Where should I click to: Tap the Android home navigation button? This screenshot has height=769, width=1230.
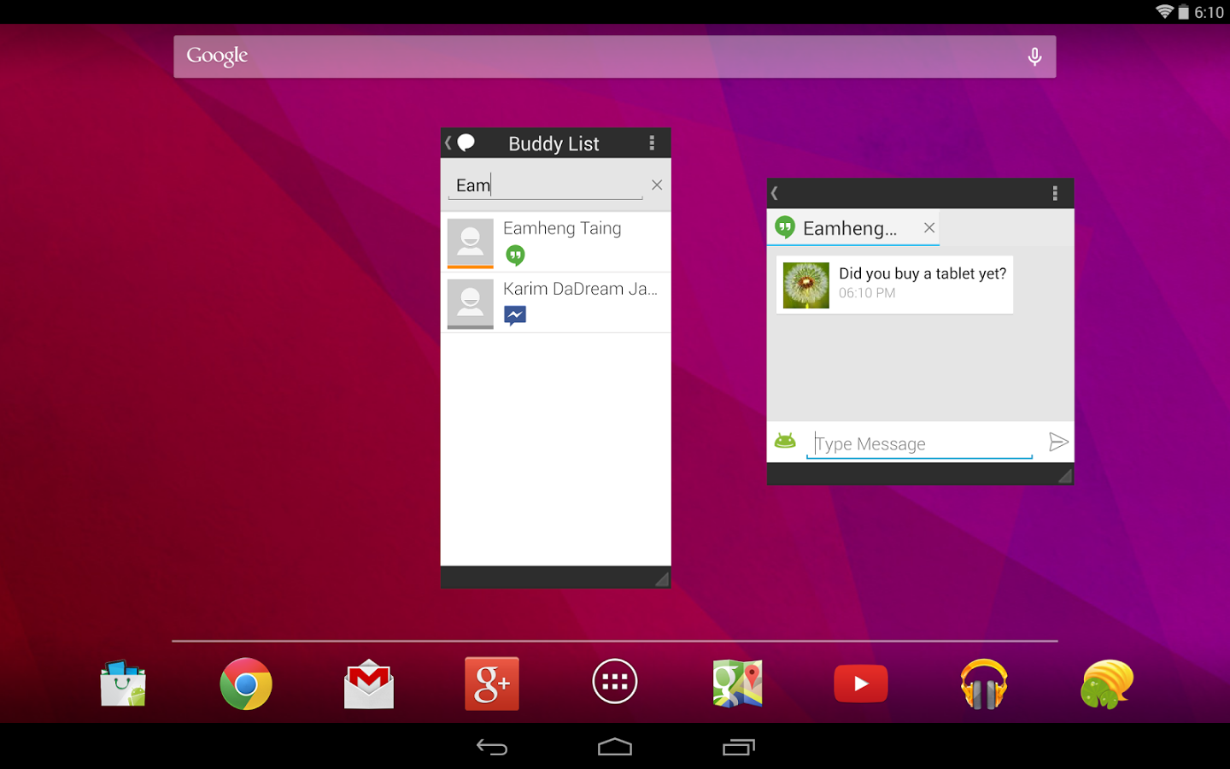point(615,748)
